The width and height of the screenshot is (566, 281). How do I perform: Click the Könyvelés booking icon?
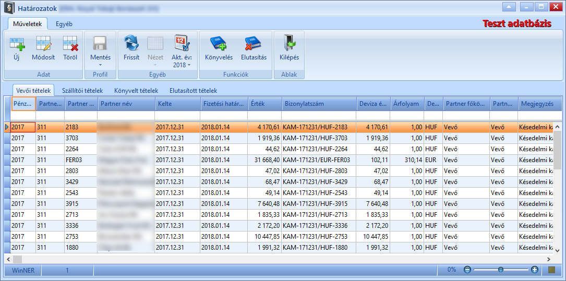coord(219,43)
